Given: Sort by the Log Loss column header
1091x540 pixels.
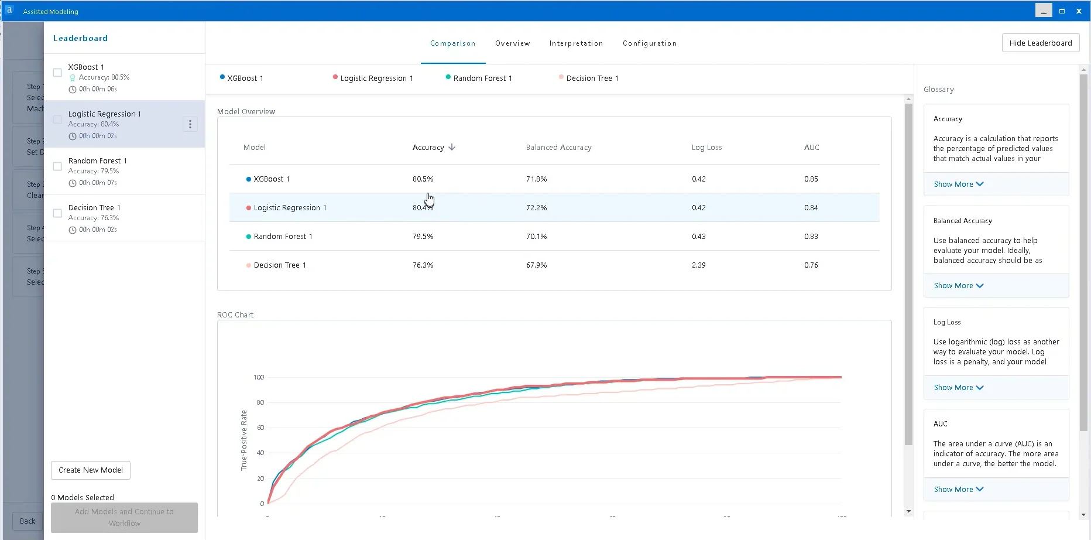Looking at the screenshot, I should (707, 148).
